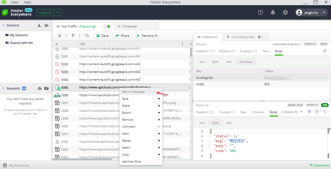The width and height of the screenshot is (331, 169).
Task: Open the View menu
Action: [x=15, y=2]
